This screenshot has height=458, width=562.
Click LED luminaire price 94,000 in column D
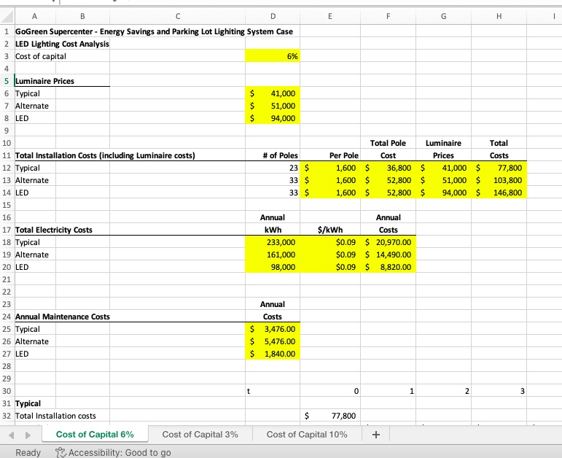click(x=273, y=118)
